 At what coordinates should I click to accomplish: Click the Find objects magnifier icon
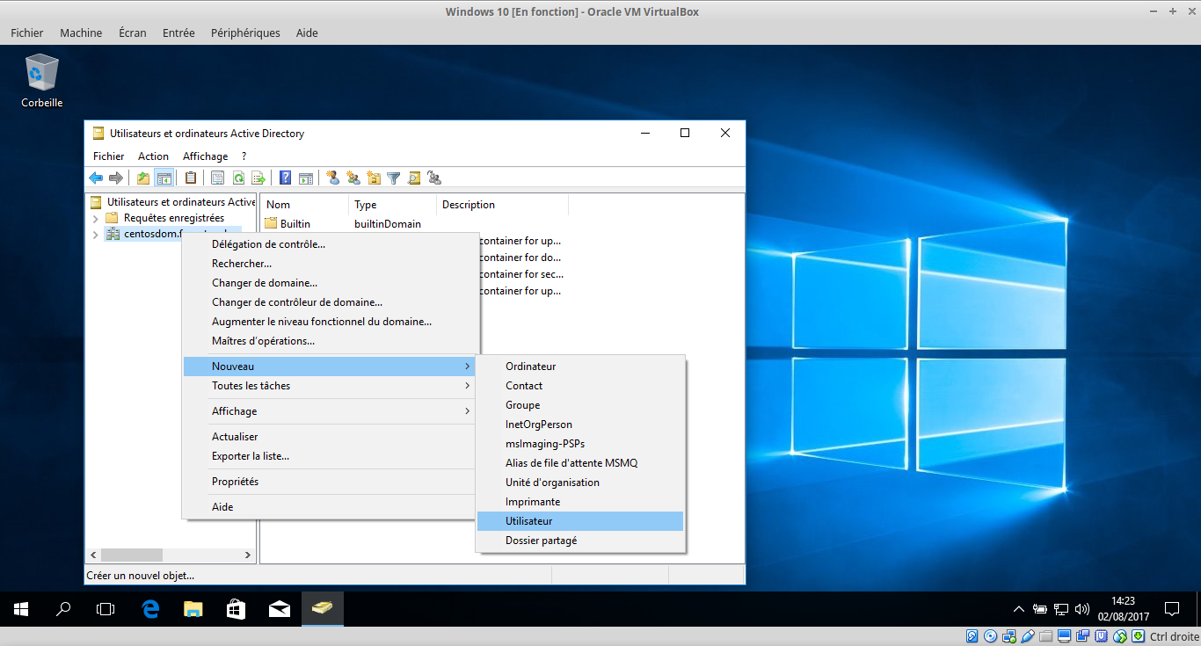pyautogui.click(x=414, y=178)
